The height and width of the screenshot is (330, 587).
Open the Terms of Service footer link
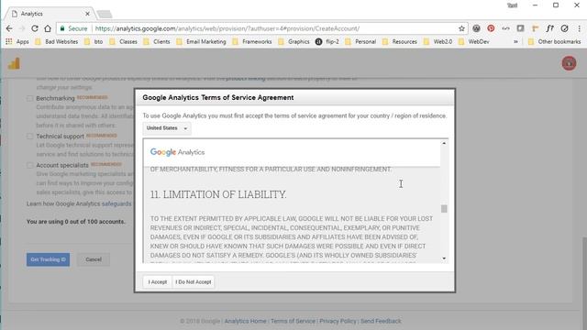pos(293,321)
